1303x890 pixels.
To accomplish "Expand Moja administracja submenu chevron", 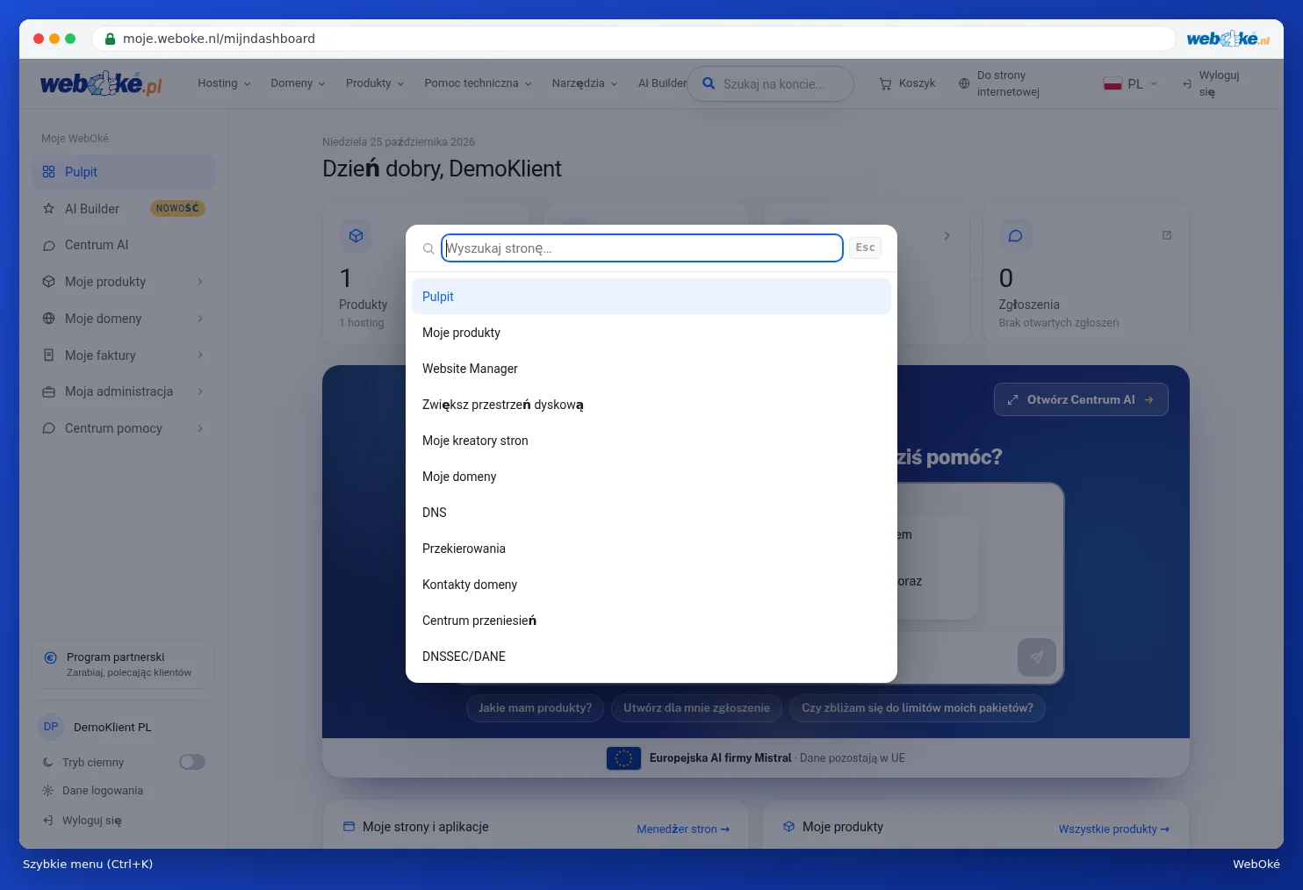I will click(200, 391).
